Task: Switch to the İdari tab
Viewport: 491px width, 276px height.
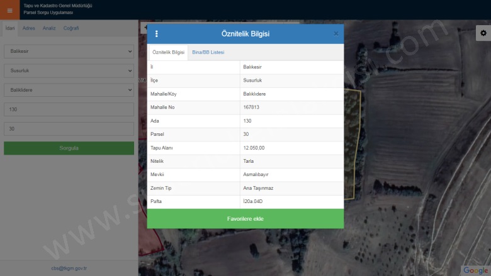Action: tap(9, 28)
